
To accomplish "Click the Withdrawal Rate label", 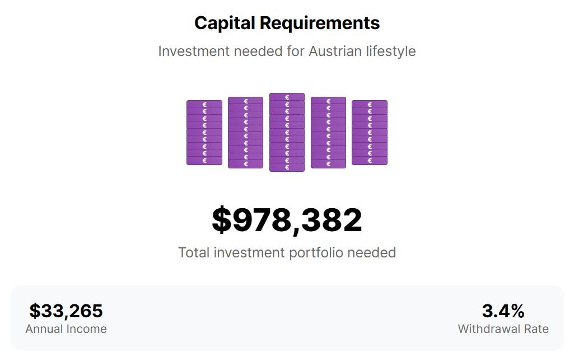I will point(503,329).
